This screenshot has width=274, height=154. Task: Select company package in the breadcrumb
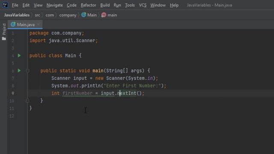click(x=68, y=15)
